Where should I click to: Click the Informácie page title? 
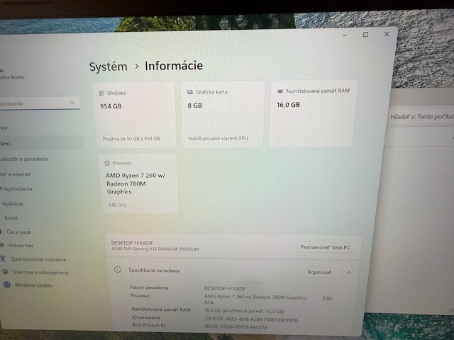tap(174, 66)
